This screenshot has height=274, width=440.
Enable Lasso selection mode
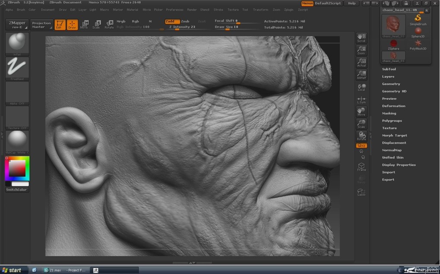tap(361, 192)
